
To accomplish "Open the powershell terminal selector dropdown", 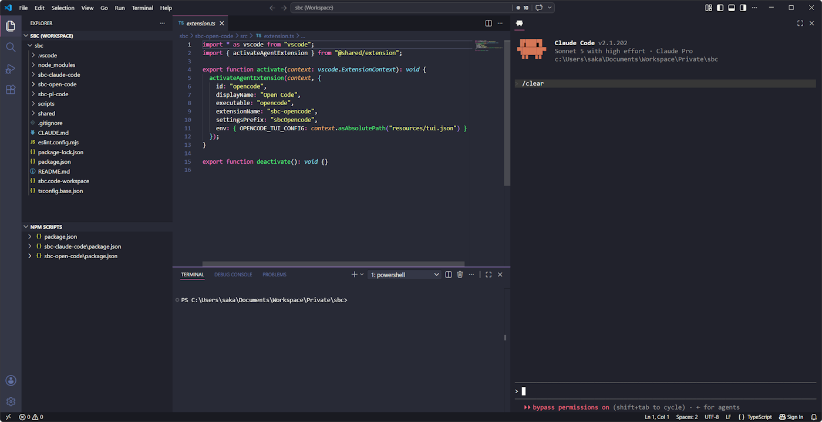I will tap(405, 275).
